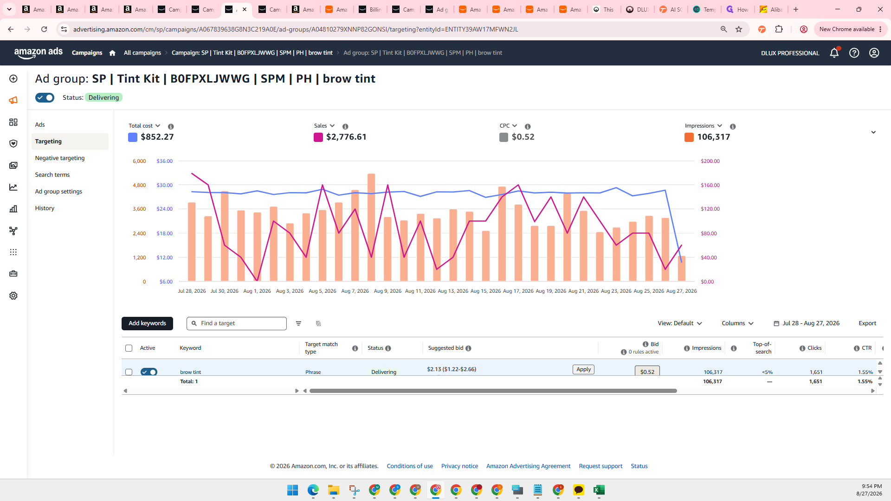891x501 pixels.
Task: Open Search terms in the left menu
Action: click(x=52, y=175)
